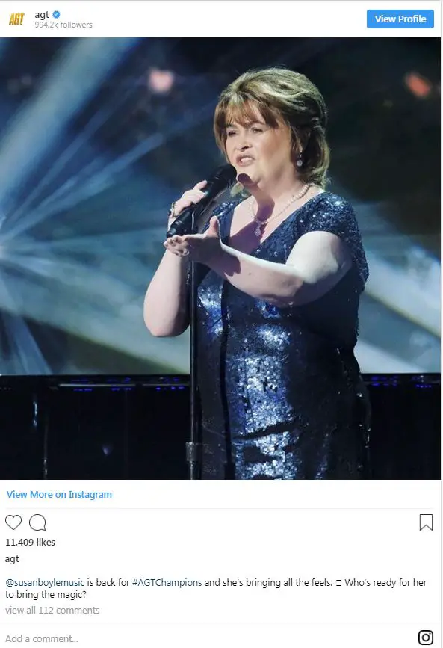Open the @susanboylemusic mention
443x648 pixels.
point(45,583)
